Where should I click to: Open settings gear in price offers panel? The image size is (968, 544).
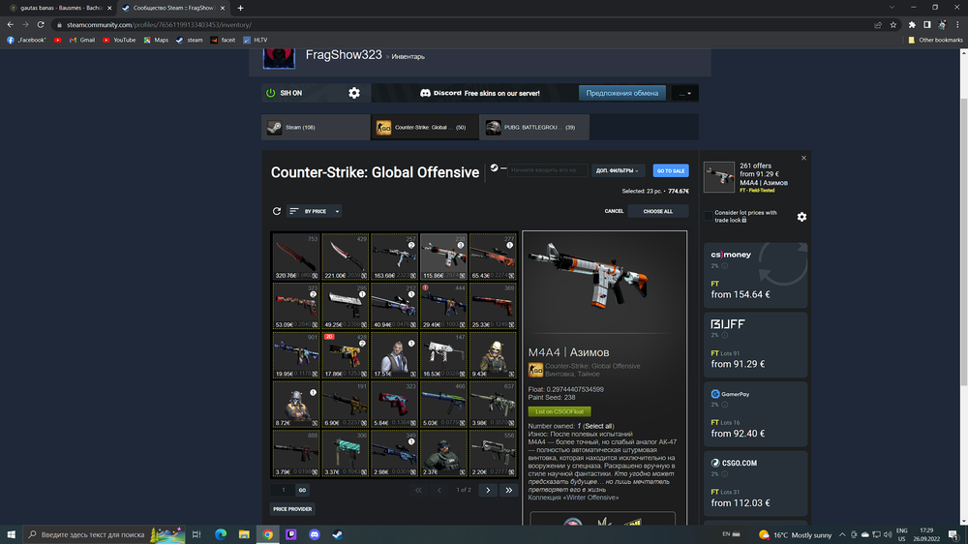coord(802,217)
